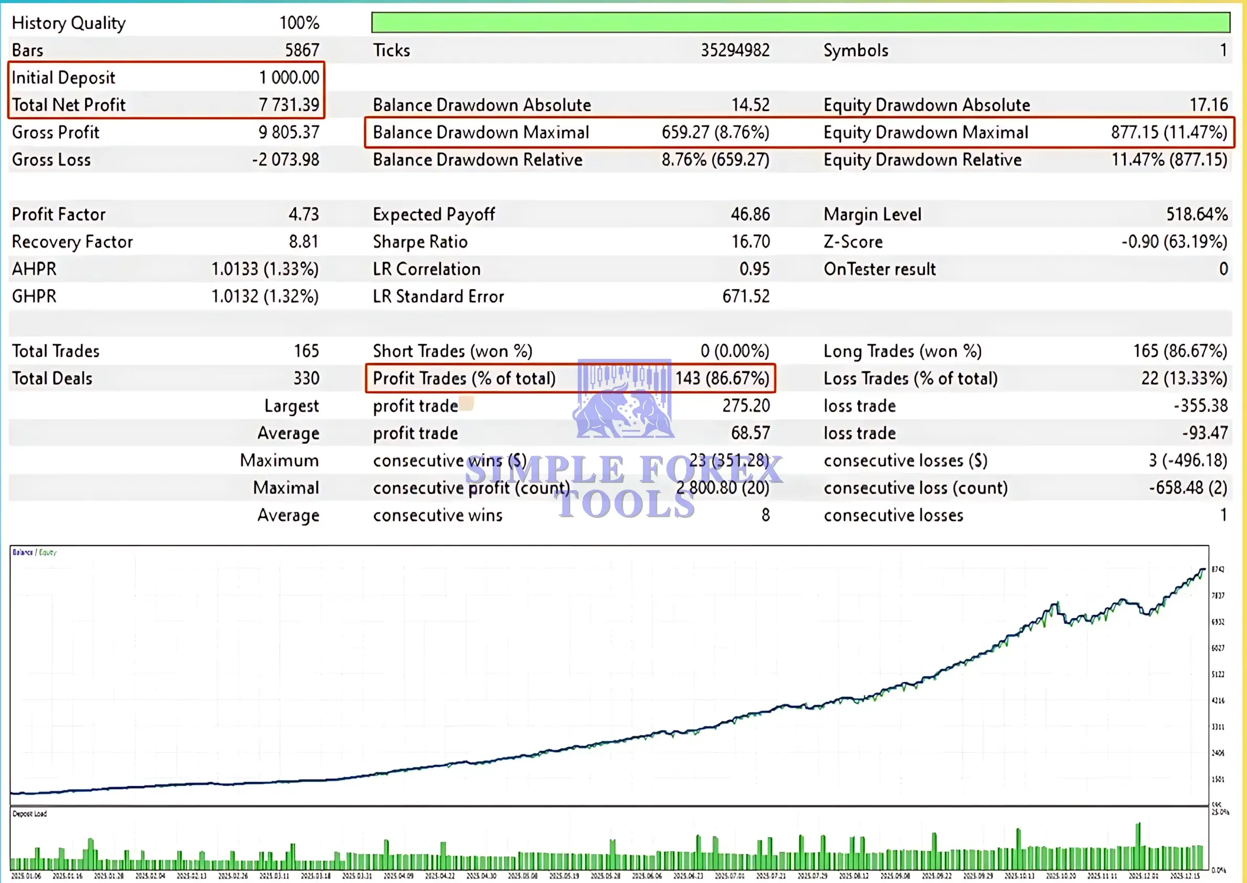
Task: Click the Ticks count 35294982
Action: coord(734,51)
